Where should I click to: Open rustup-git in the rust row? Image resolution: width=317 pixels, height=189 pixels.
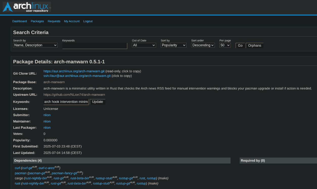[x=123, y=184]
